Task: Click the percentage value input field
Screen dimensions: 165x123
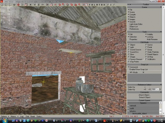Action: coord(154,90)
